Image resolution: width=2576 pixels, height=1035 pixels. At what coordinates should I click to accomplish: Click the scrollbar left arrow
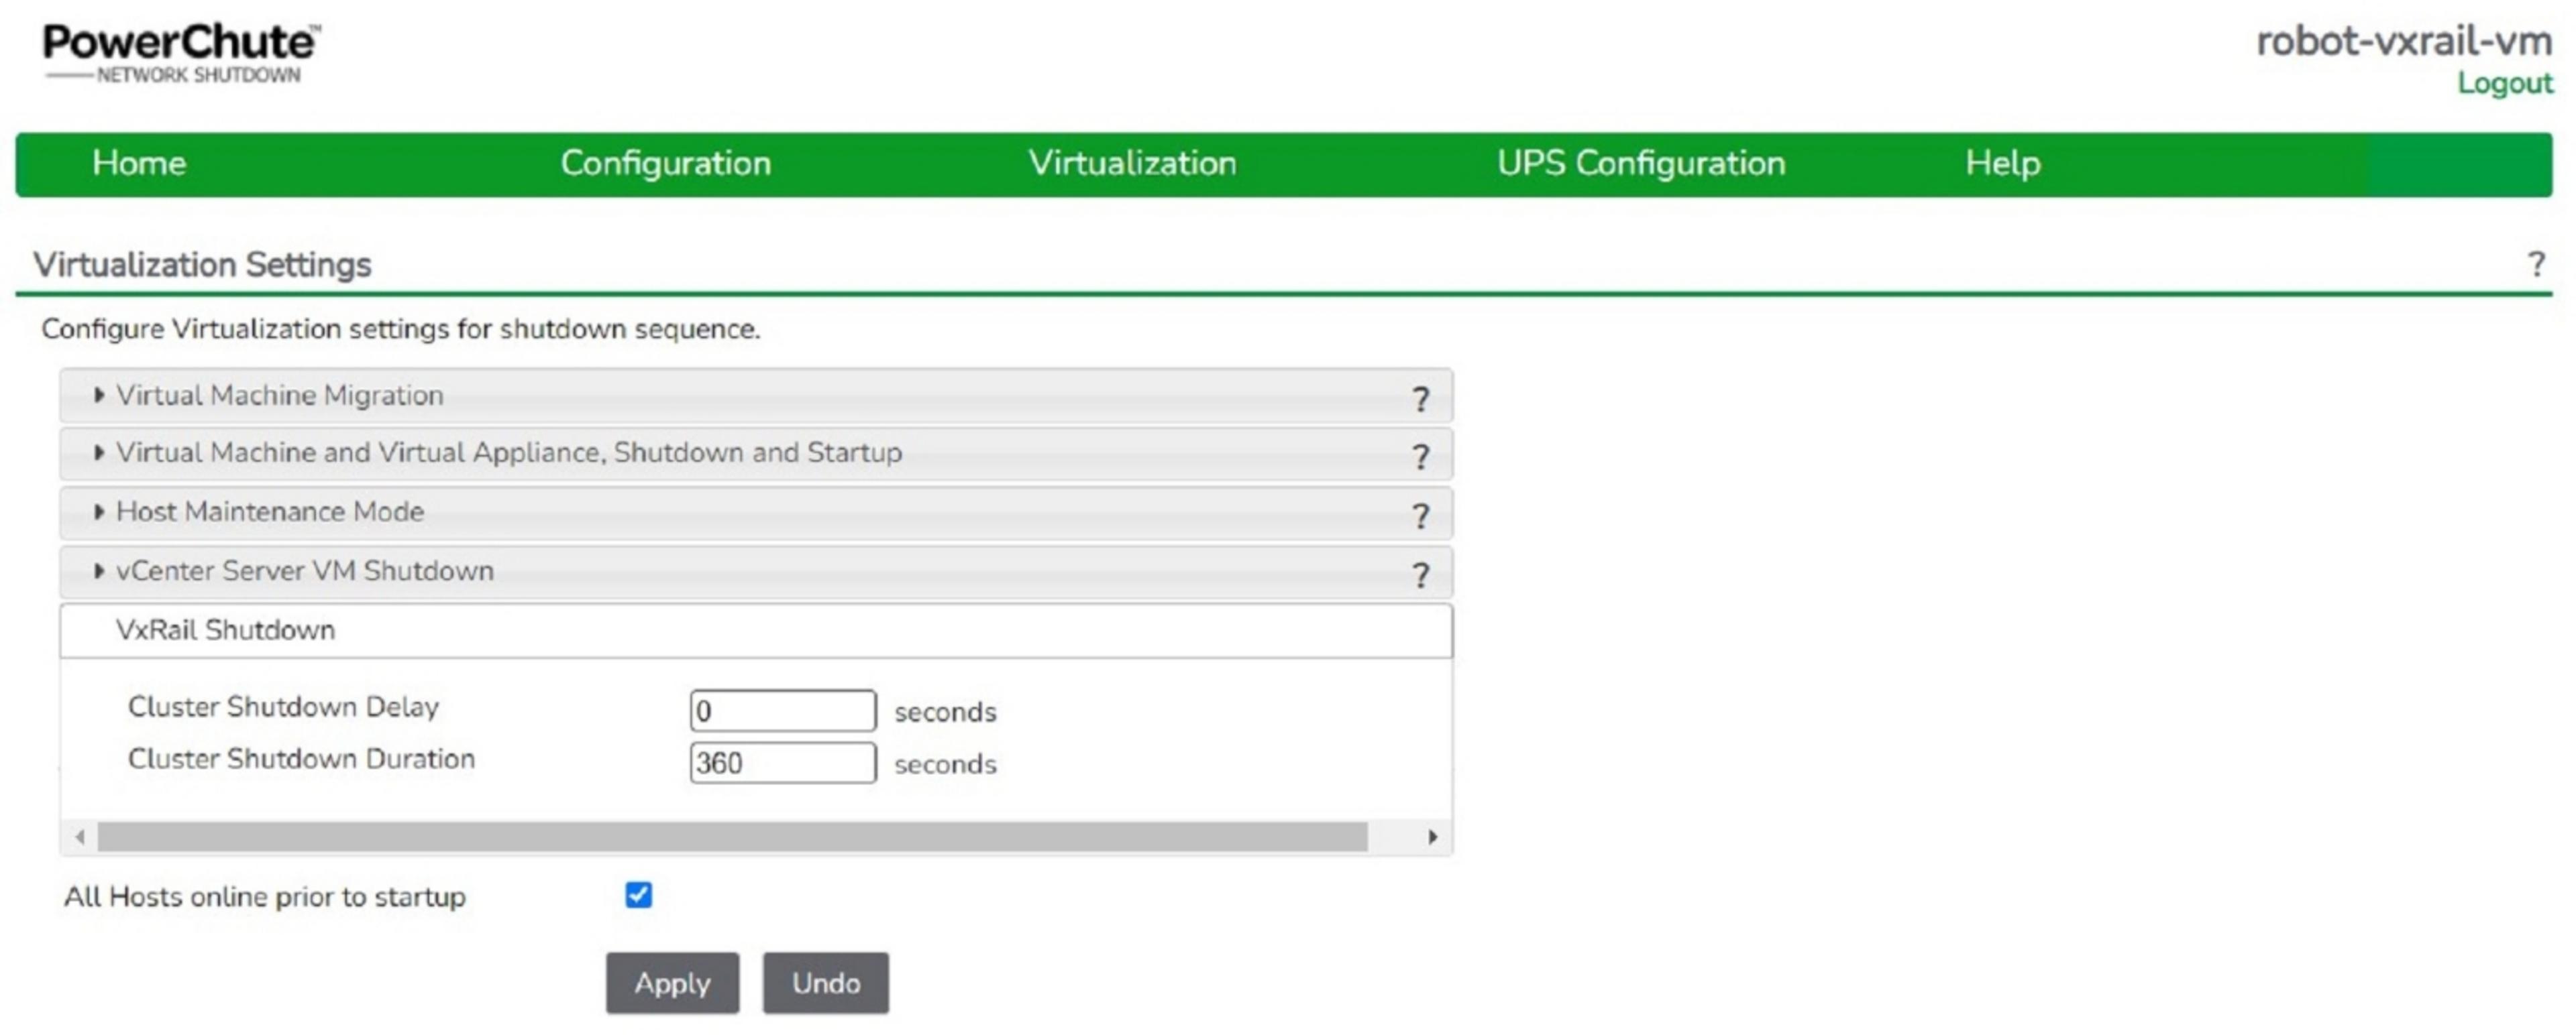[x=80, y=837]
